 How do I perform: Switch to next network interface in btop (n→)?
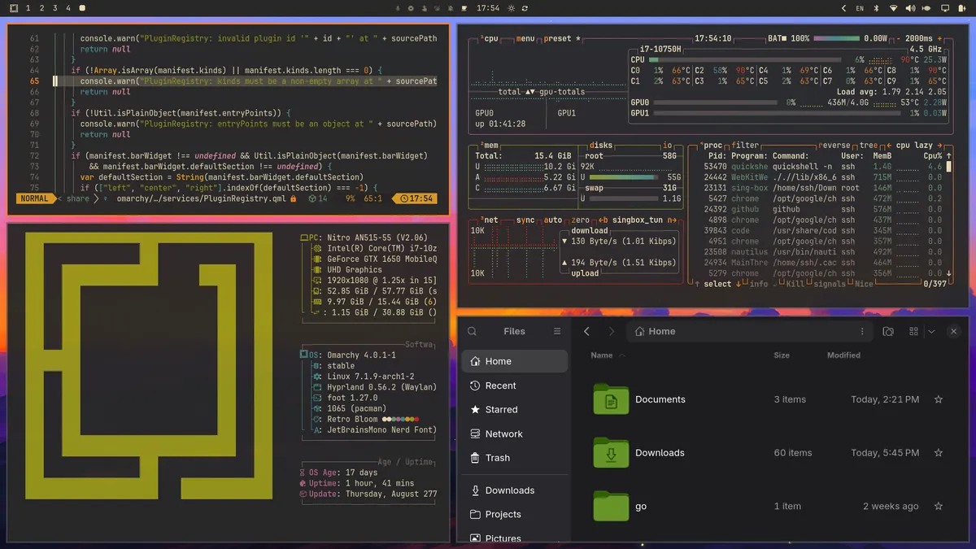point(672,220)
